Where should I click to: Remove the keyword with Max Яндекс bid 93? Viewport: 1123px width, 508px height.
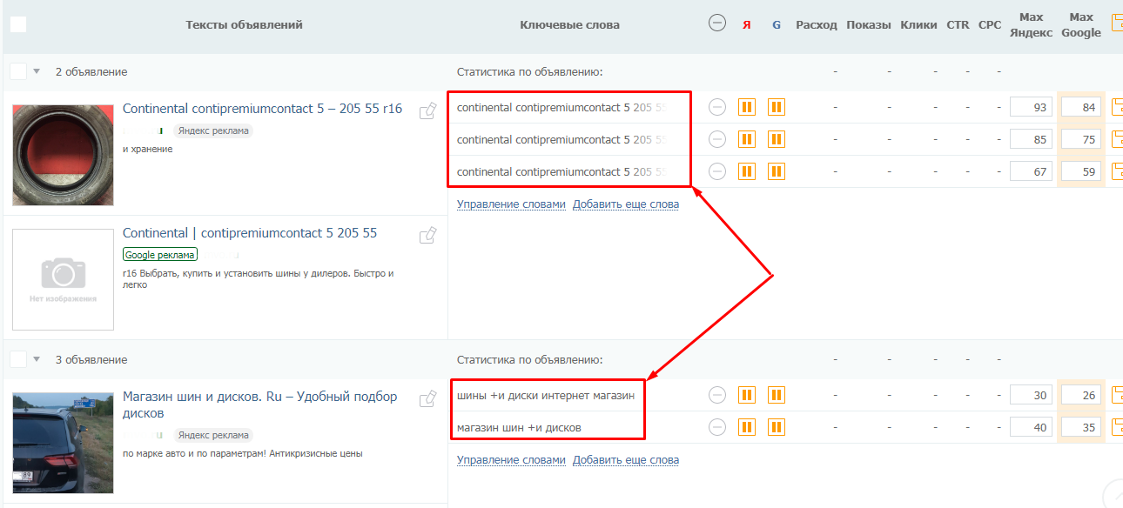(x=717, y=107)
